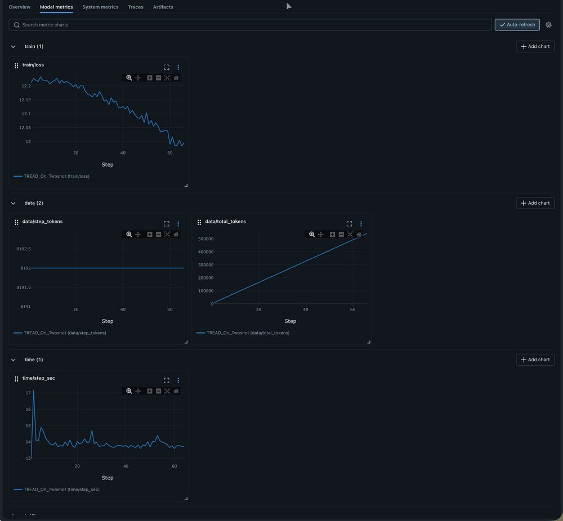Select pan tool on data/step_tokens chart
This screenshot has width=563, height=521.
coord(138,234)
